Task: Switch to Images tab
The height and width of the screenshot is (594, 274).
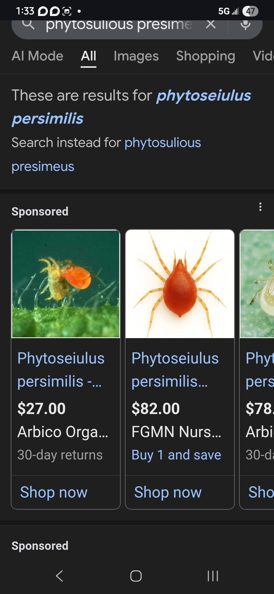Action: pos(136,56)
